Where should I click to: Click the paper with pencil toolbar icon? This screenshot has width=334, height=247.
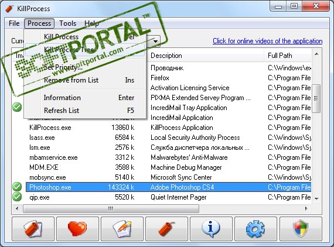122,229
